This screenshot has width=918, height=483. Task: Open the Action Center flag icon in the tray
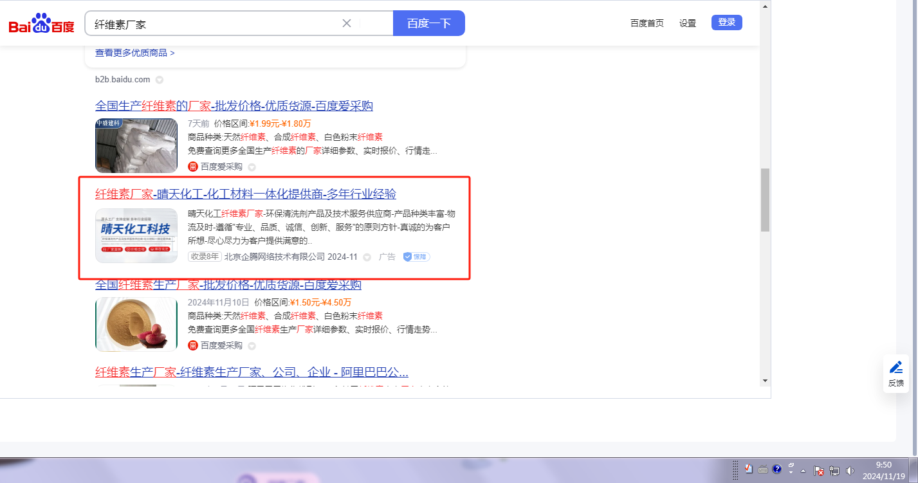coord(819,470)
